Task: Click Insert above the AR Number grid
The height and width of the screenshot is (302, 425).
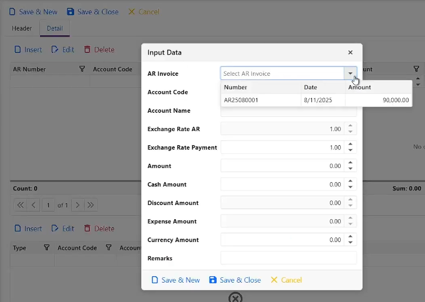Action: click(x=28, y=50)
